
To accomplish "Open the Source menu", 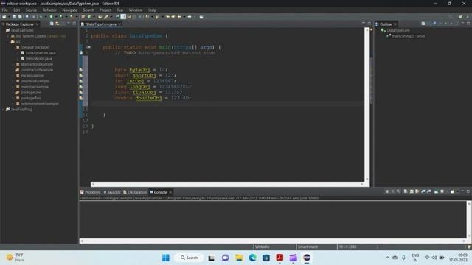I will [31, 10].
